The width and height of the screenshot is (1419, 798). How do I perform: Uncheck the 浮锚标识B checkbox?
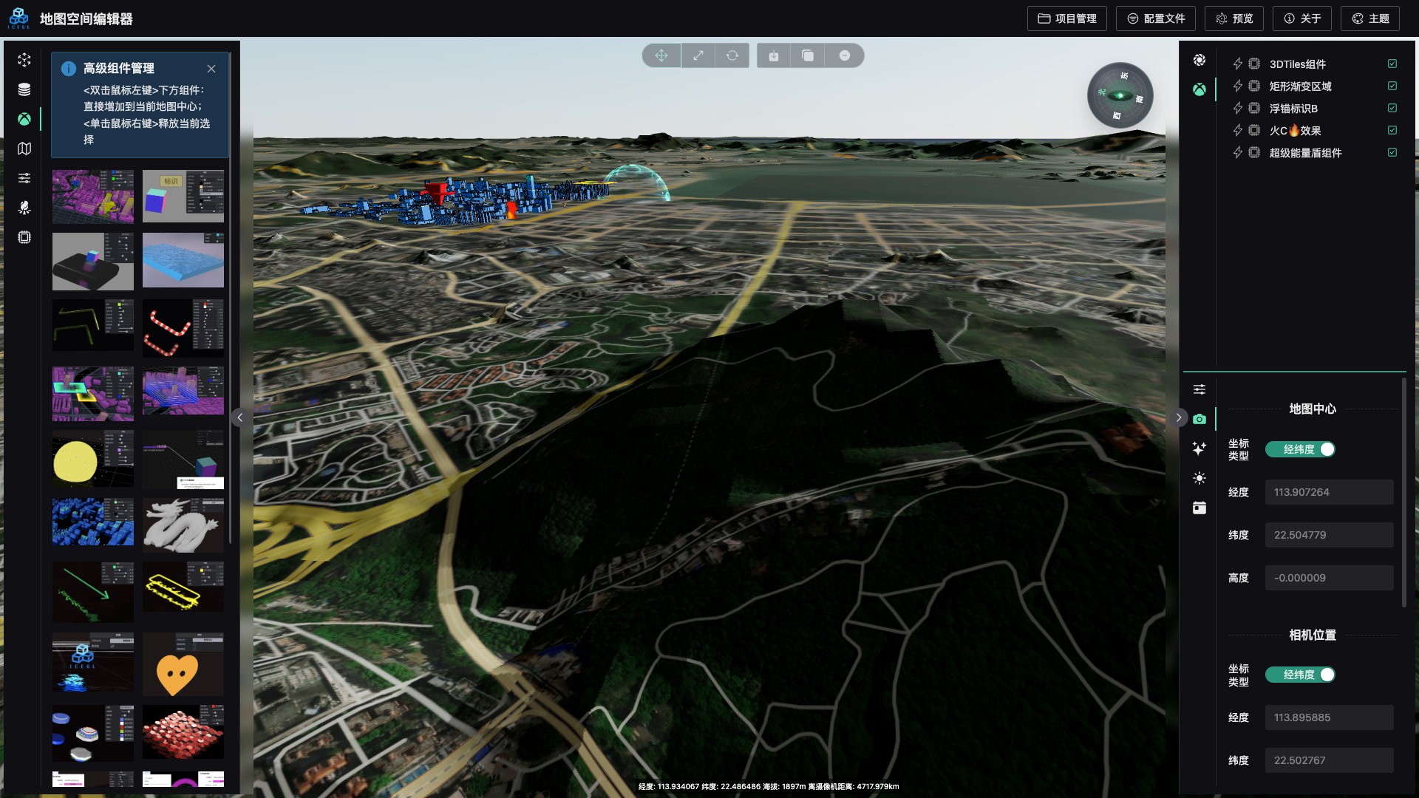pyautogui.click(x=1392, y=109)
